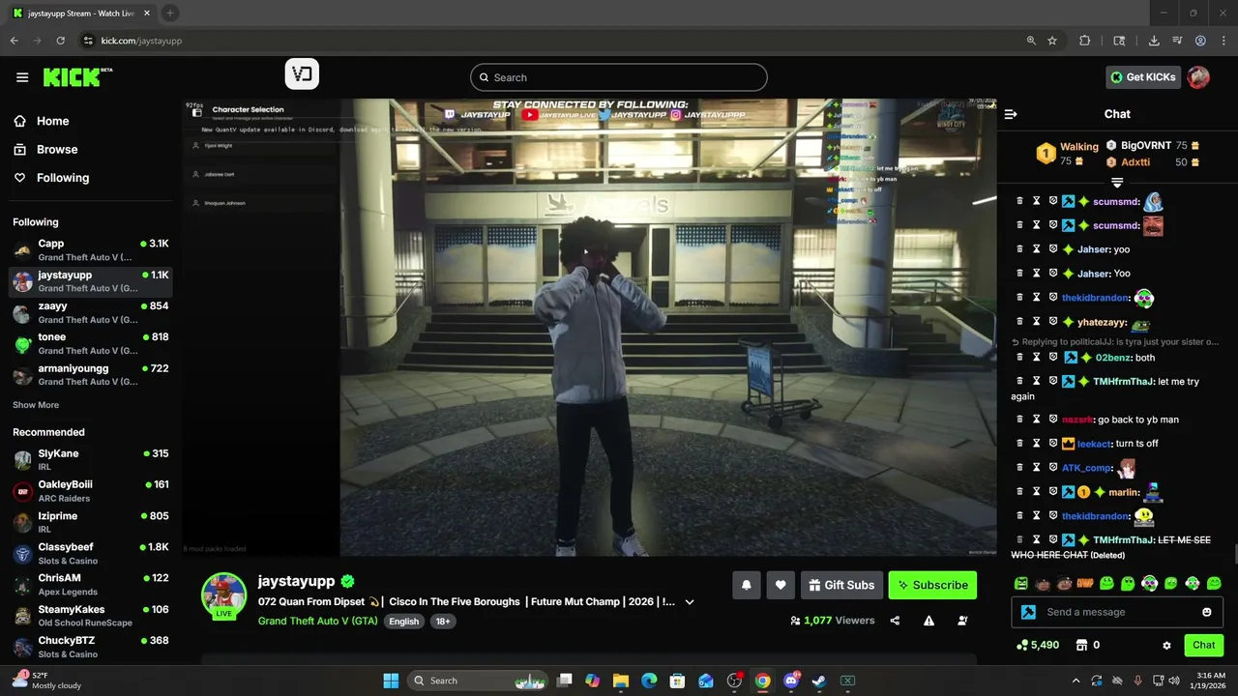Open Windows Start menu

click(391, 681)
